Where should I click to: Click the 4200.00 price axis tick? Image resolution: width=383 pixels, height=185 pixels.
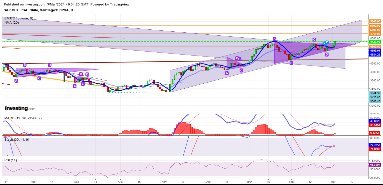376,63
